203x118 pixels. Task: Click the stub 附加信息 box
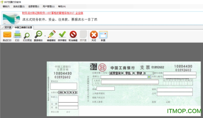[x=64, y=86]
